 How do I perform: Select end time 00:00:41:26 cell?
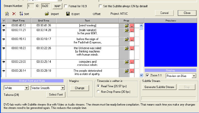[44, 26]
